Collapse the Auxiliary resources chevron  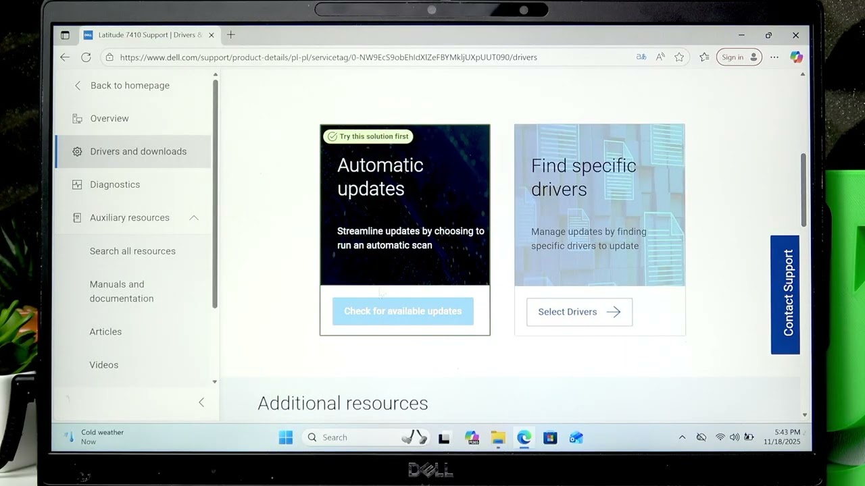[194, 217]
